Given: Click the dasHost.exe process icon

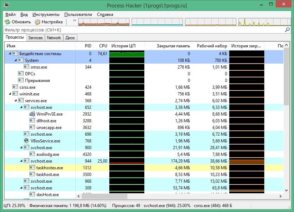Looking at the screenshot, I should (32, 194).
